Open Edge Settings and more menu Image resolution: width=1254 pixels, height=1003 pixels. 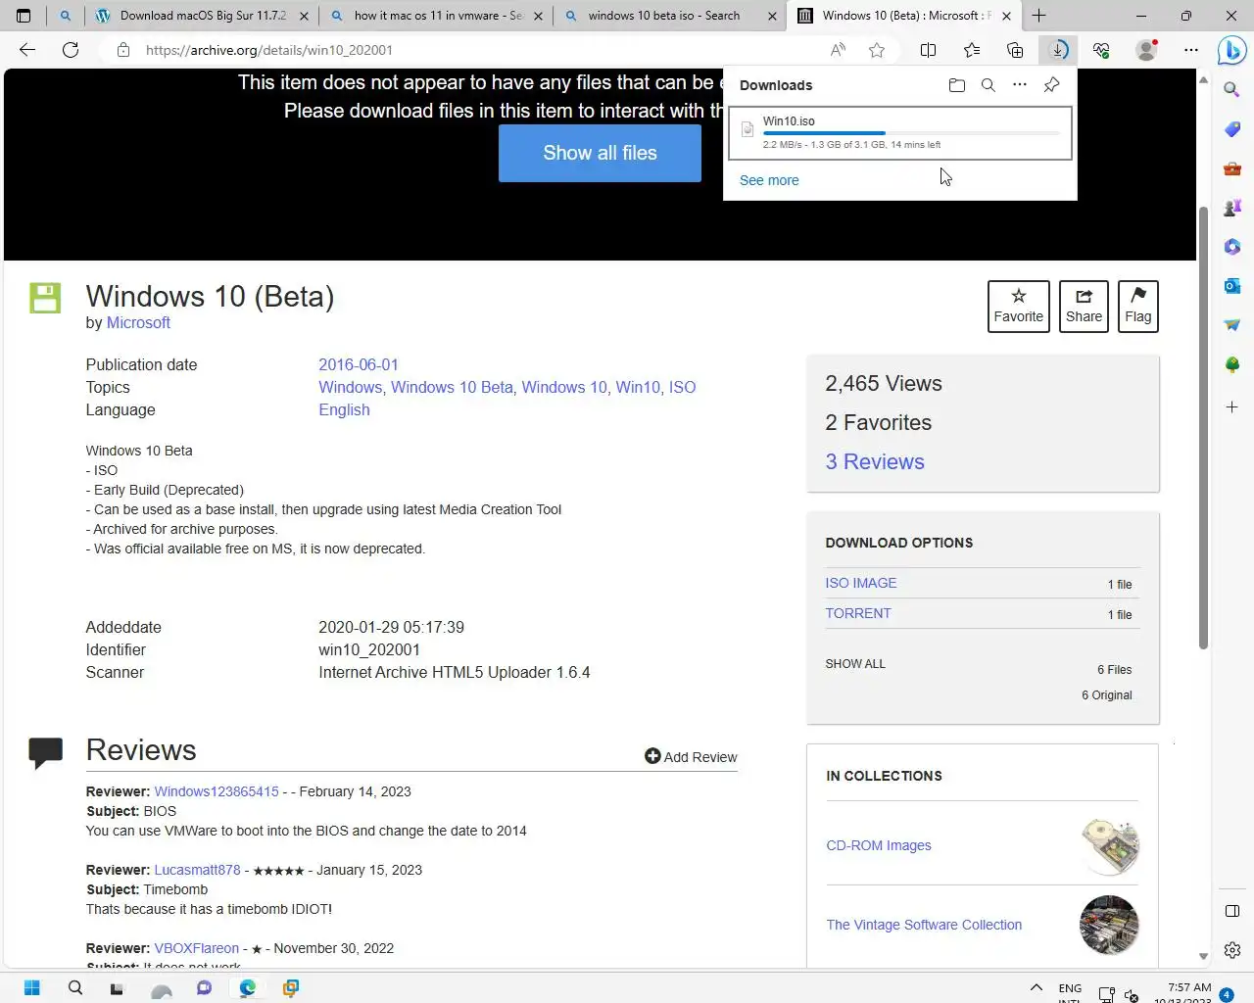[1191, 50]
